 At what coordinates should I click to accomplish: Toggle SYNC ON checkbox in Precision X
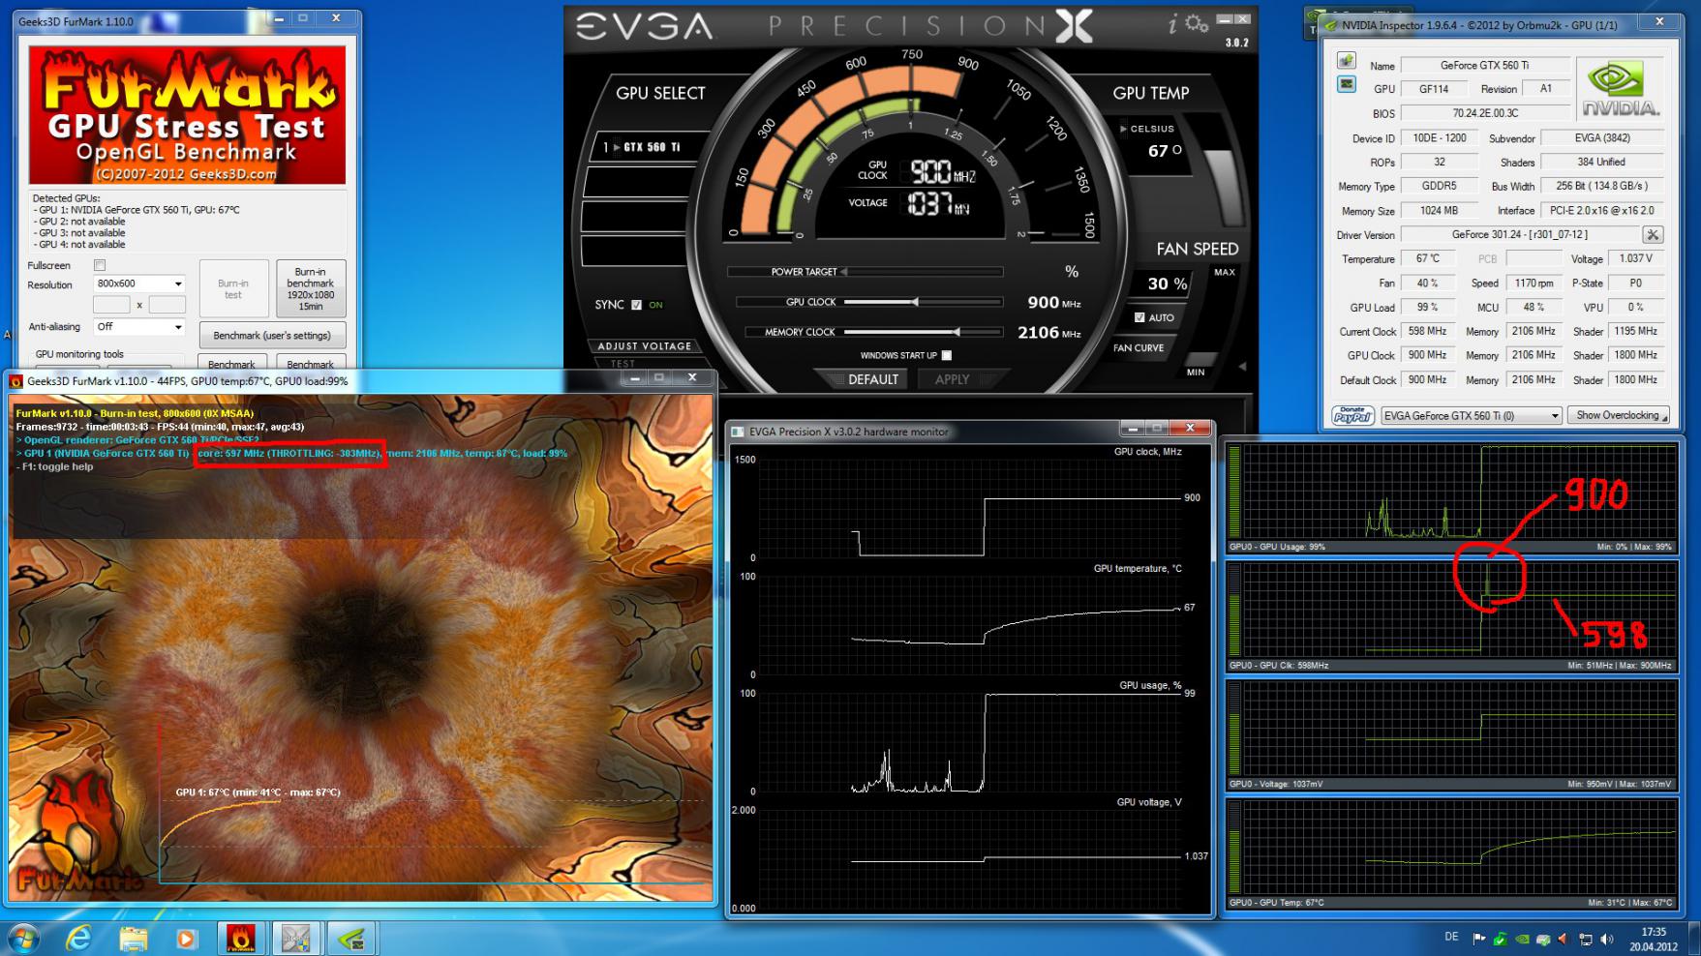[x=636, y=305]
